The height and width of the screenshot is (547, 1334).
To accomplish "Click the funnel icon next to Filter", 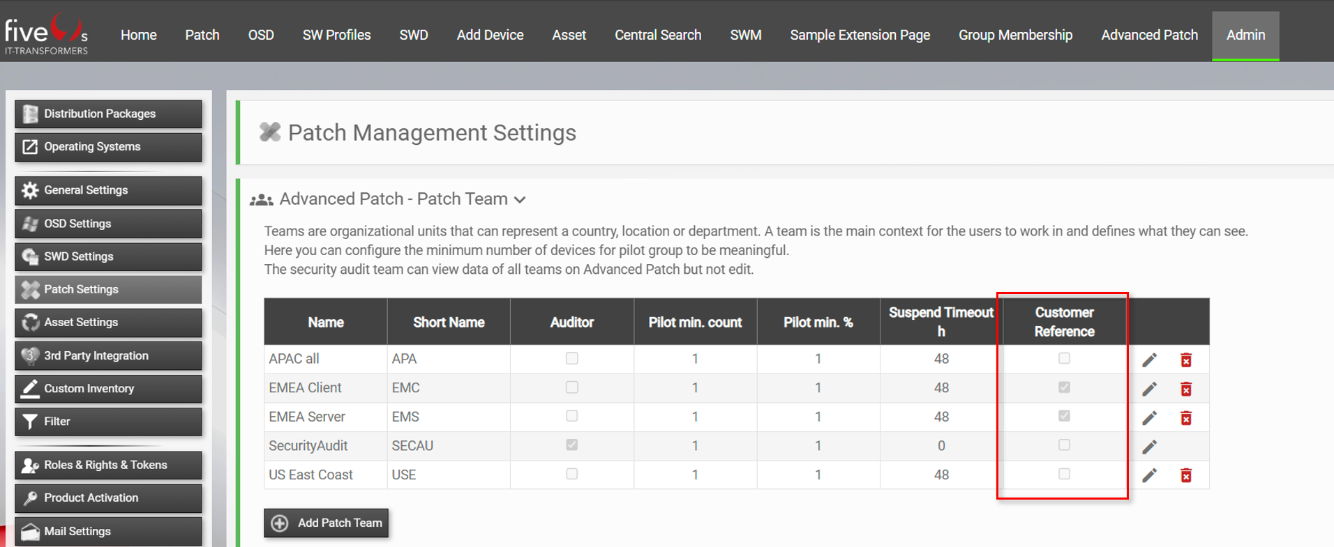I will (30, 422).
